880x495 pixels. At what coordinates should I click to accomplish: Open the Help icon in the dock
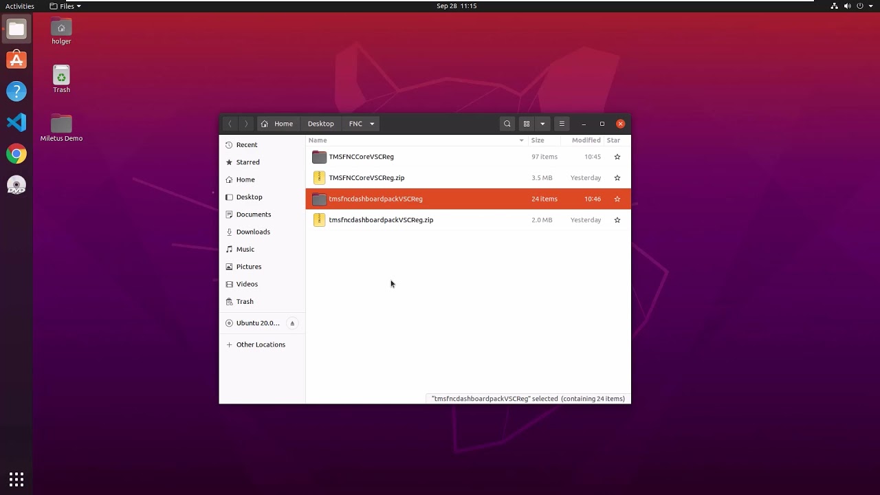tap(16, 91)
